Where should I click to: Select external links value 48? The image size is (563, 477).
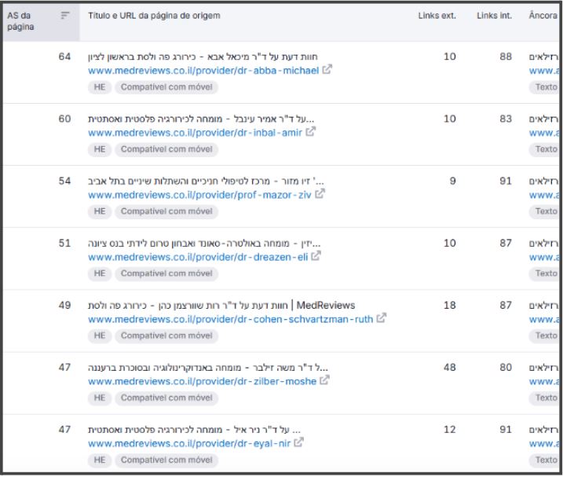pos(450,367)
